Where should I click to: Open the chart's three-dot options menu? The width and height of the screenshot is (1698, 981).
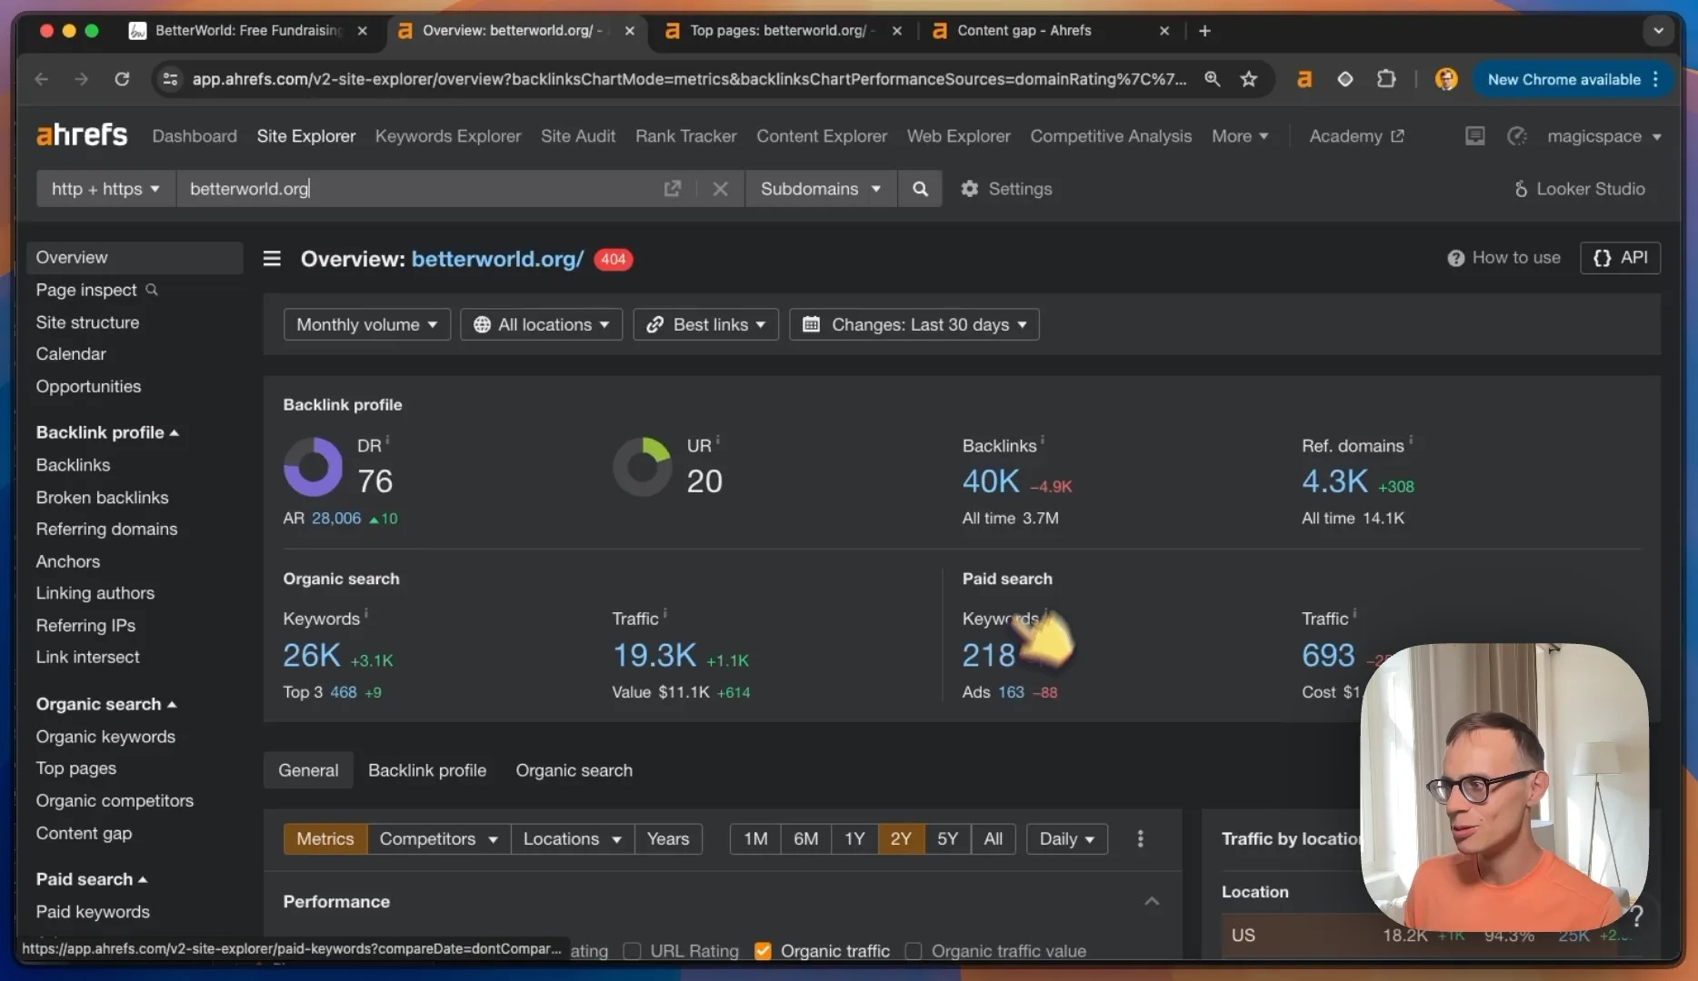coord(1141,838)
